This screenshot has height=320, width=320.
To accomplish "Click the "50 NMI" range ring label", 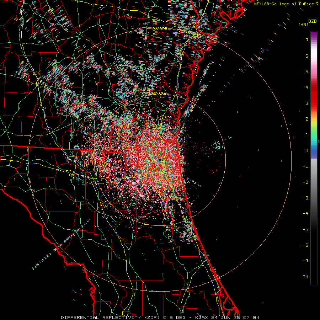I will coord(160,94).
